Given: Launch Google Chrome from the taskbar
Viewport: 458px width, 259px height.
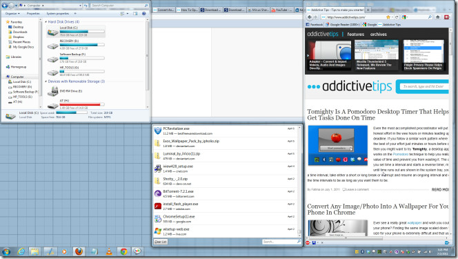Looking at the screenshot, I should 123,251.
